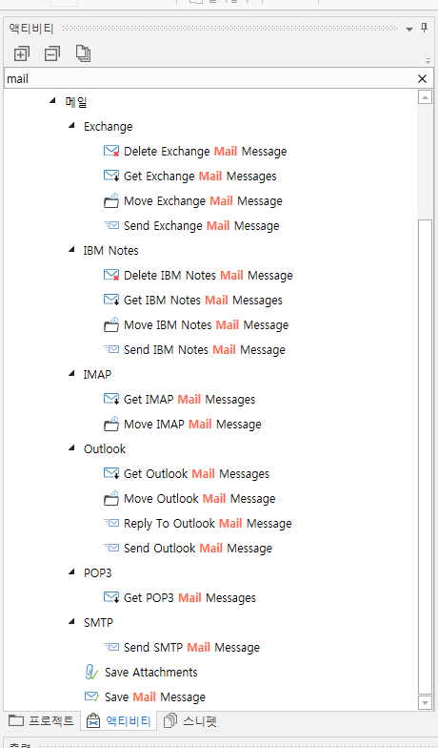Select the Send Exchange Mail Message label
Viewport: 438px width, 748px height.
202,226
